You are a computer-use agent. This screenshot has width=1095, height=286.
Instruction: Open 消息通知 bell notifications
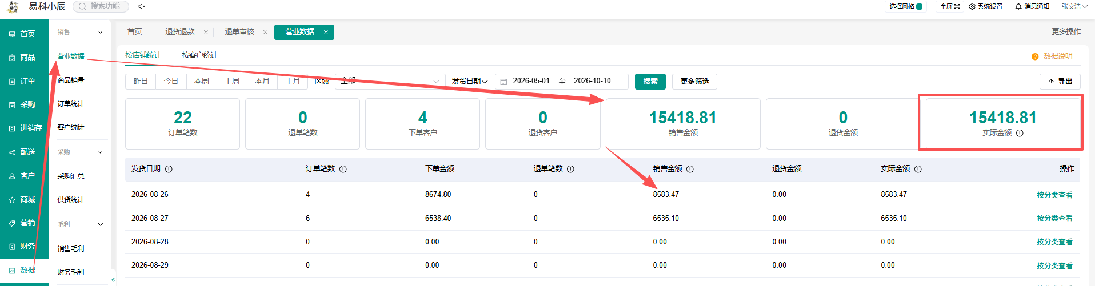(x=1032, y=6)
